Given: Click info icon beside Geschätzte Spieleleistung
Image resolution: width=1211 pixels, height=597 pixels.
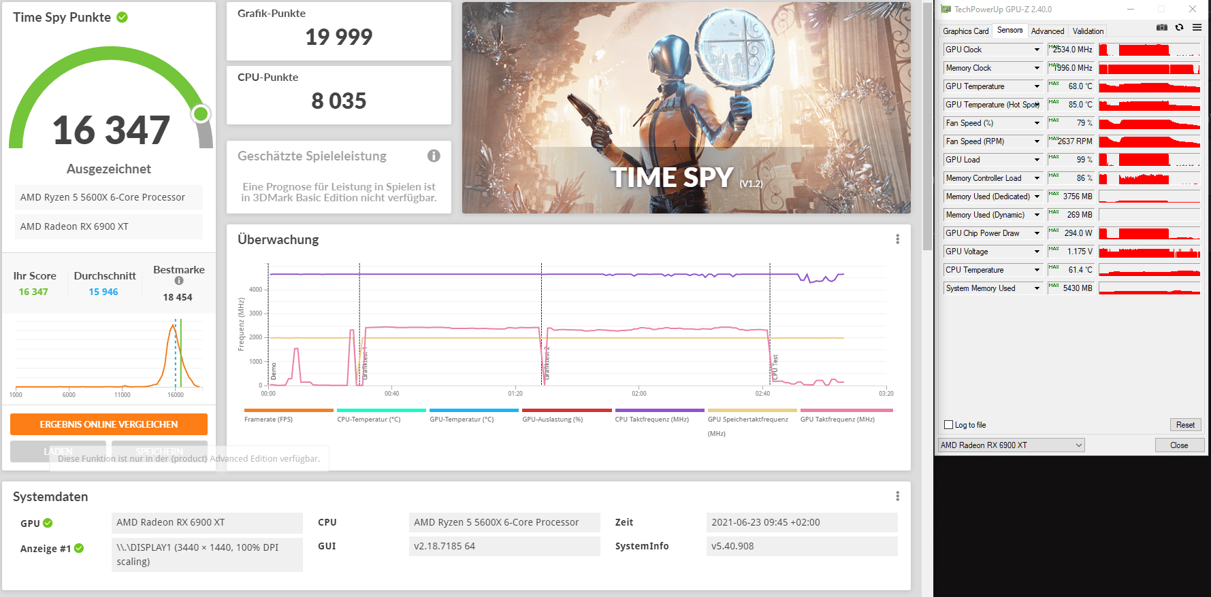Looking at the screenshot, I should 434,156.
